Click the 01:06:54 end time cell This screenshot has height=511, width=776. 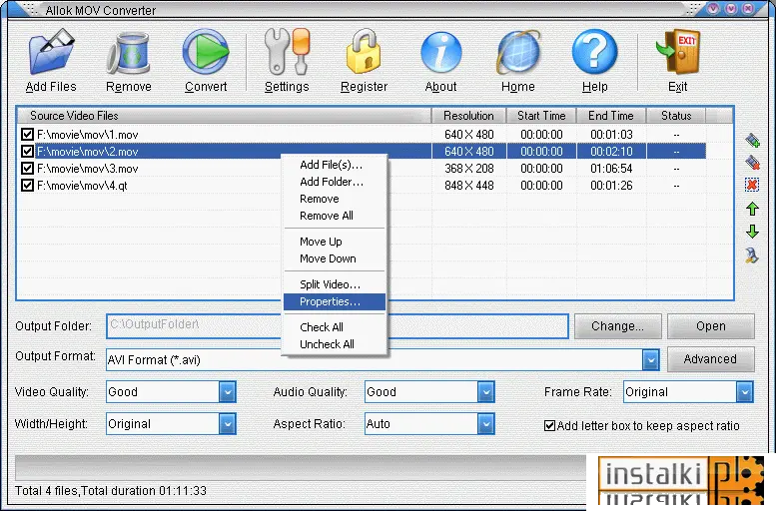tap(611, 169)
